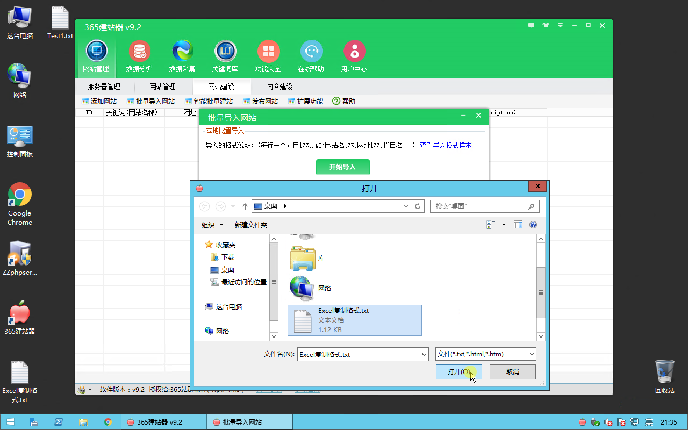The width and height of the screenshot is (688, 430).
Task: Click 智能批量建站 toolbar item
Action: point(209,101)
